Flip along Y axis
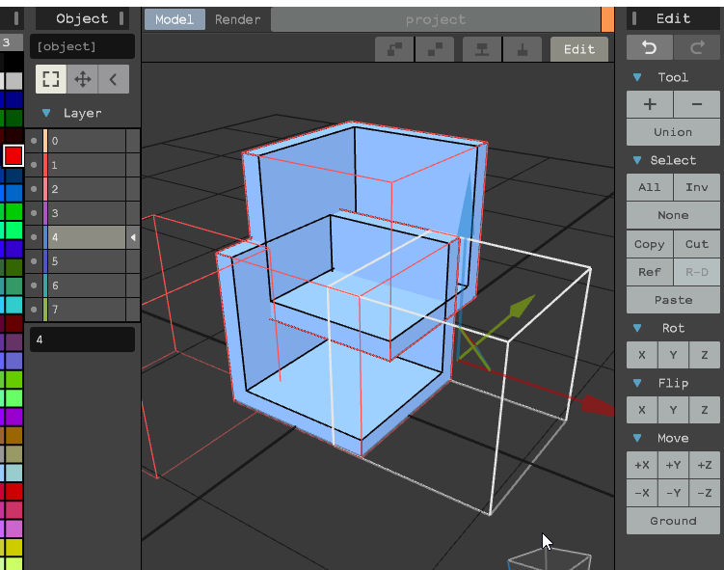724x570 pixels. (x=673, y=410)
